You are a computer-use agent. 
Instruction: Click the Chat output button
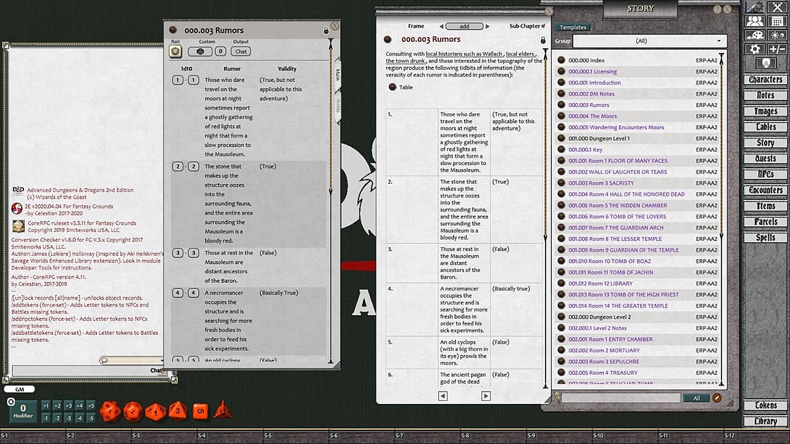pyautogui.click(x=241, y=52)
